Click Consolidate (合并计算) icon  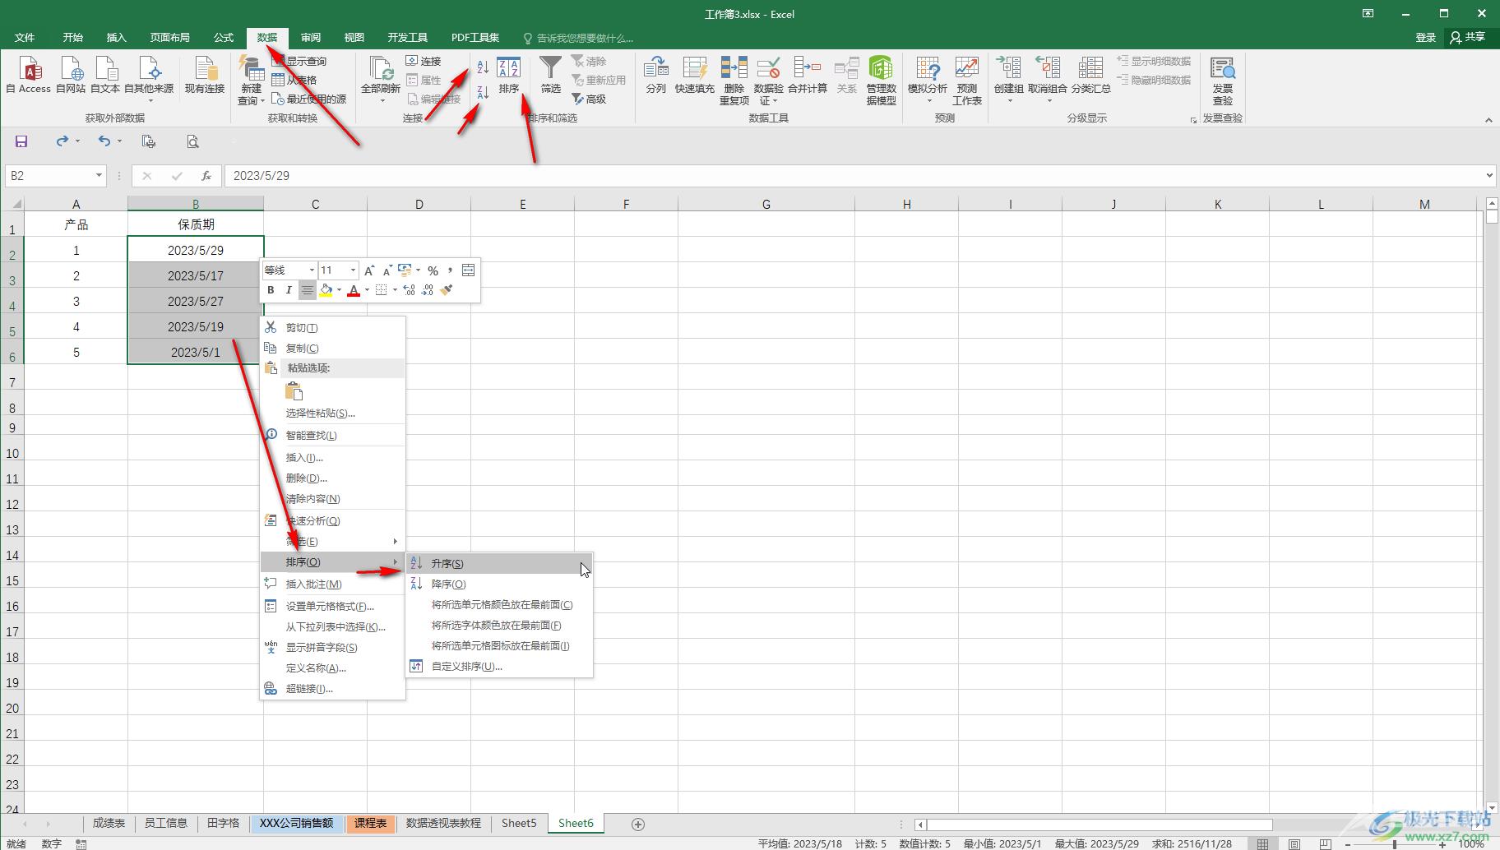coord(808,75)
